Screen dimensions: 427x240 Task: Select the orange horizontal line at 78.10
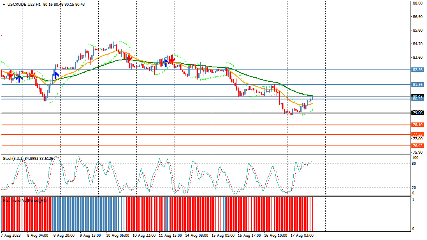pos(206,125)
